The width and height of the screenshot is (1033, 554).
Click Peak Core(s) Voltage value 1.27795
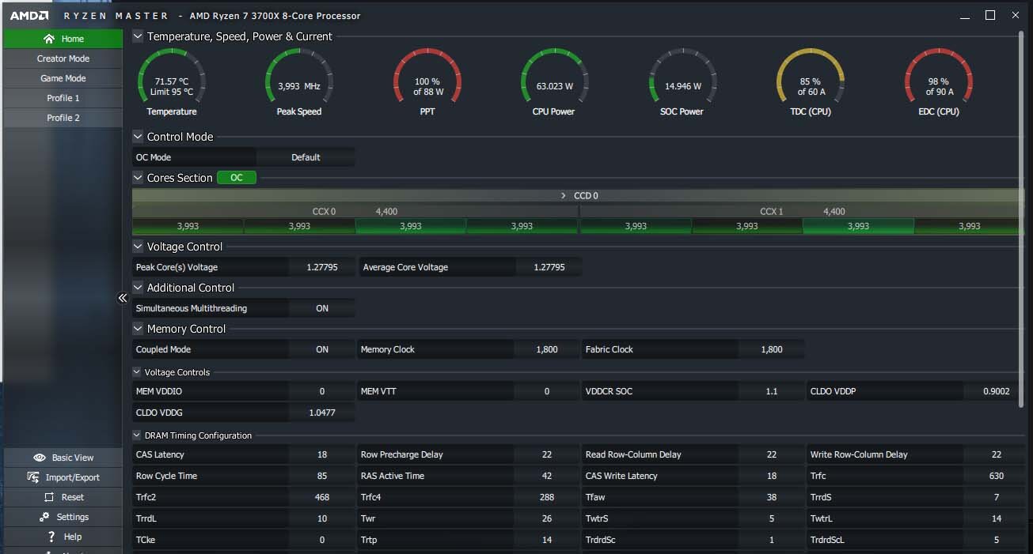322,267
